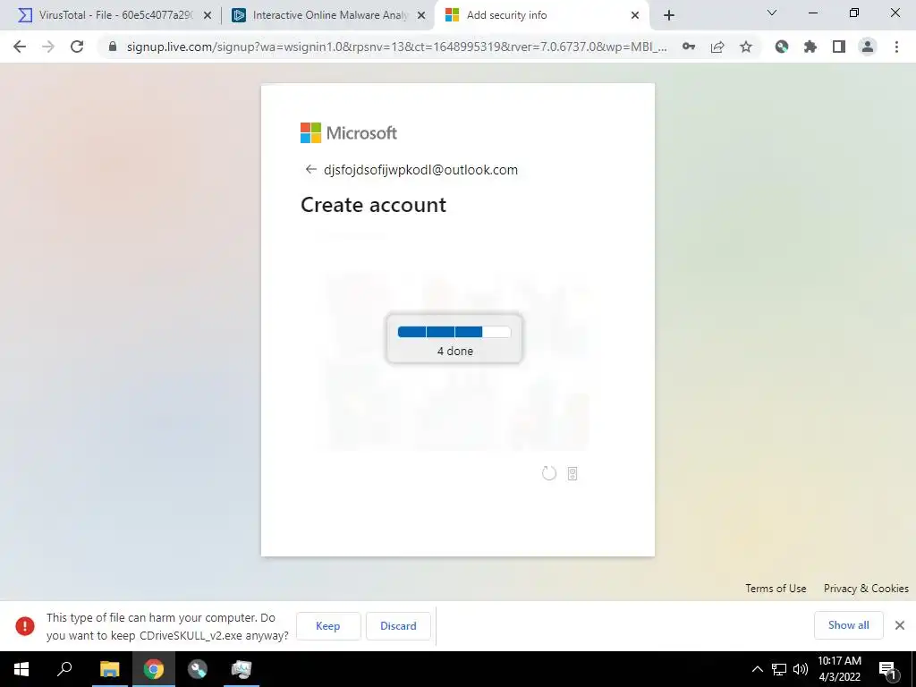Switch to the VirusTotal tab

(114, 15)
